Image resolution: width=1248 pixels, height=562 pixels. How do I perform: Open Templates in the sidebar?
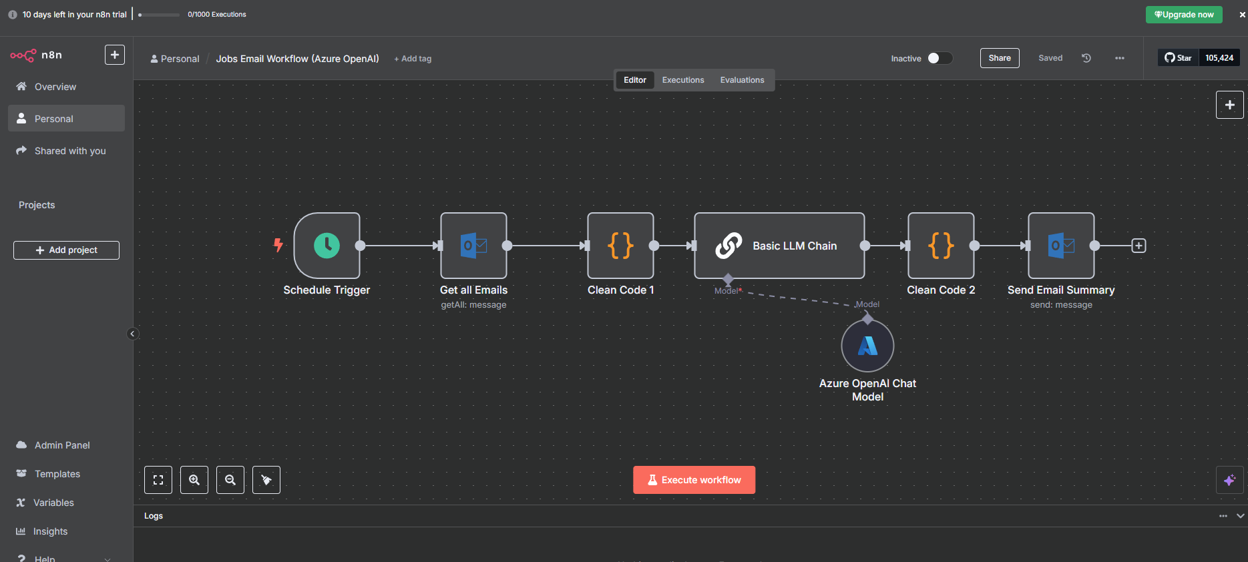click(66, 474)
